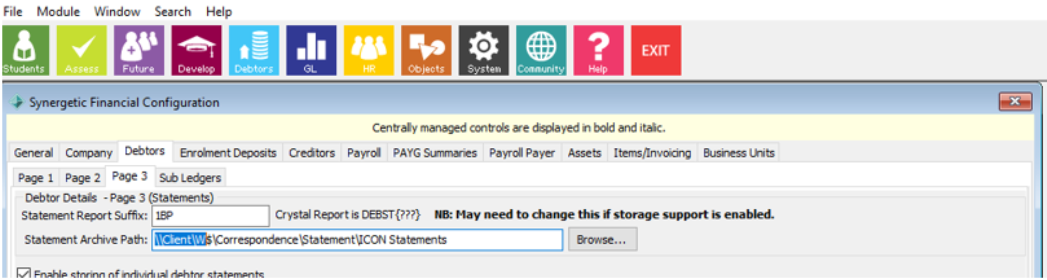Toggle Enable storing of individual debtor statements
Screen dimensions: 1047x280
tap(23, 274)
